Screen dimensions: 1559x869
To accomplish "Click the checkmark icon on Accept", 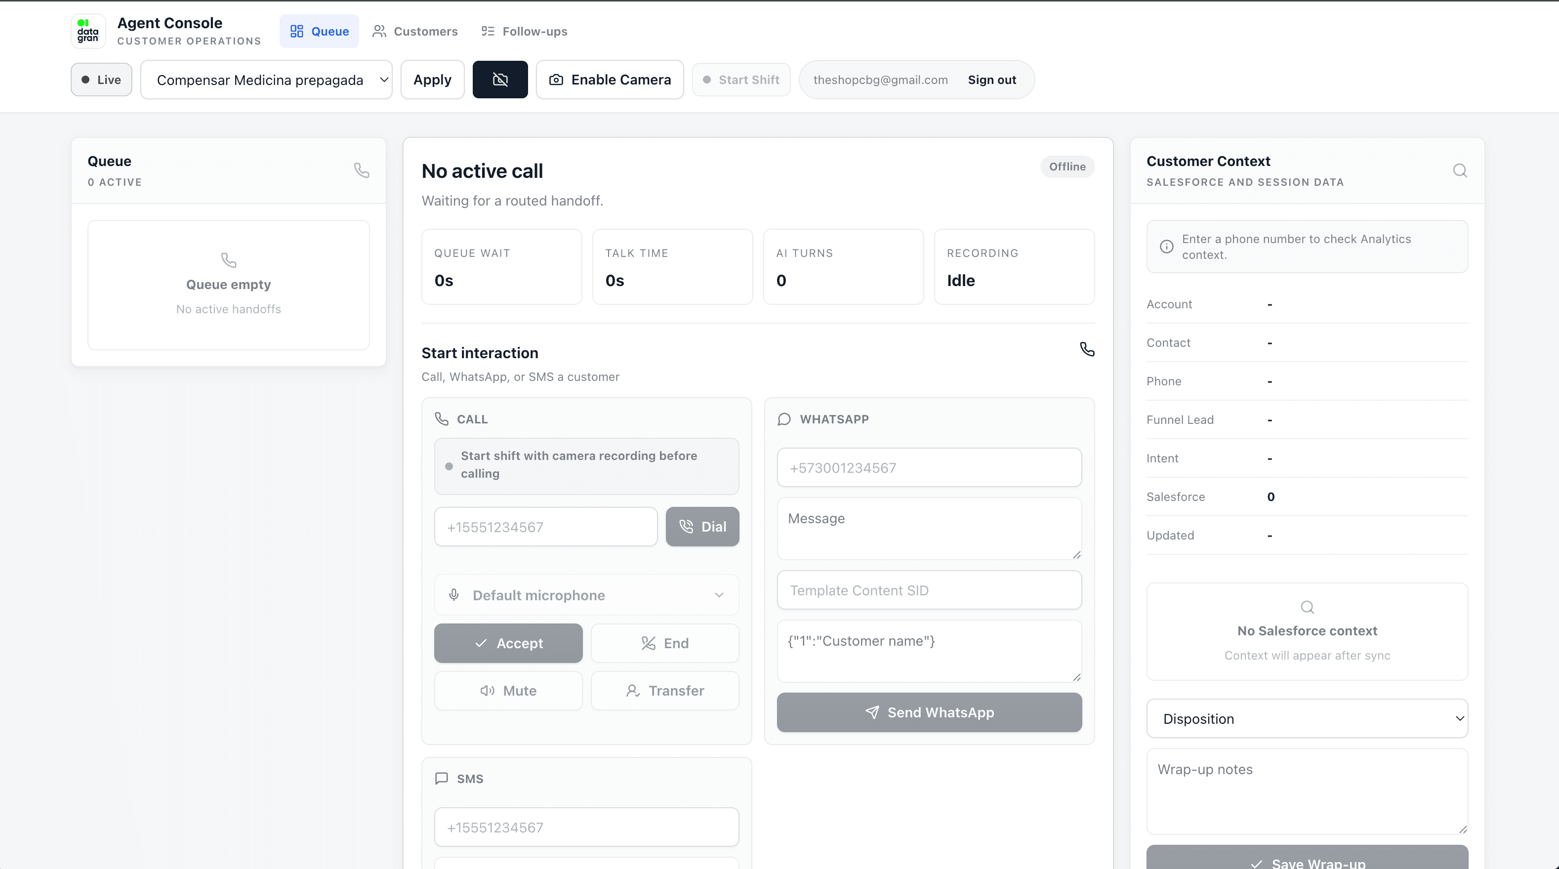I will (x=481, y=643).
